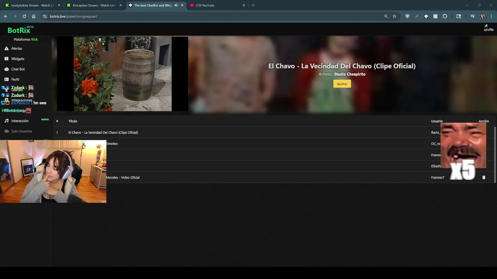Open the browser profile avatar

tap(482, 16)
